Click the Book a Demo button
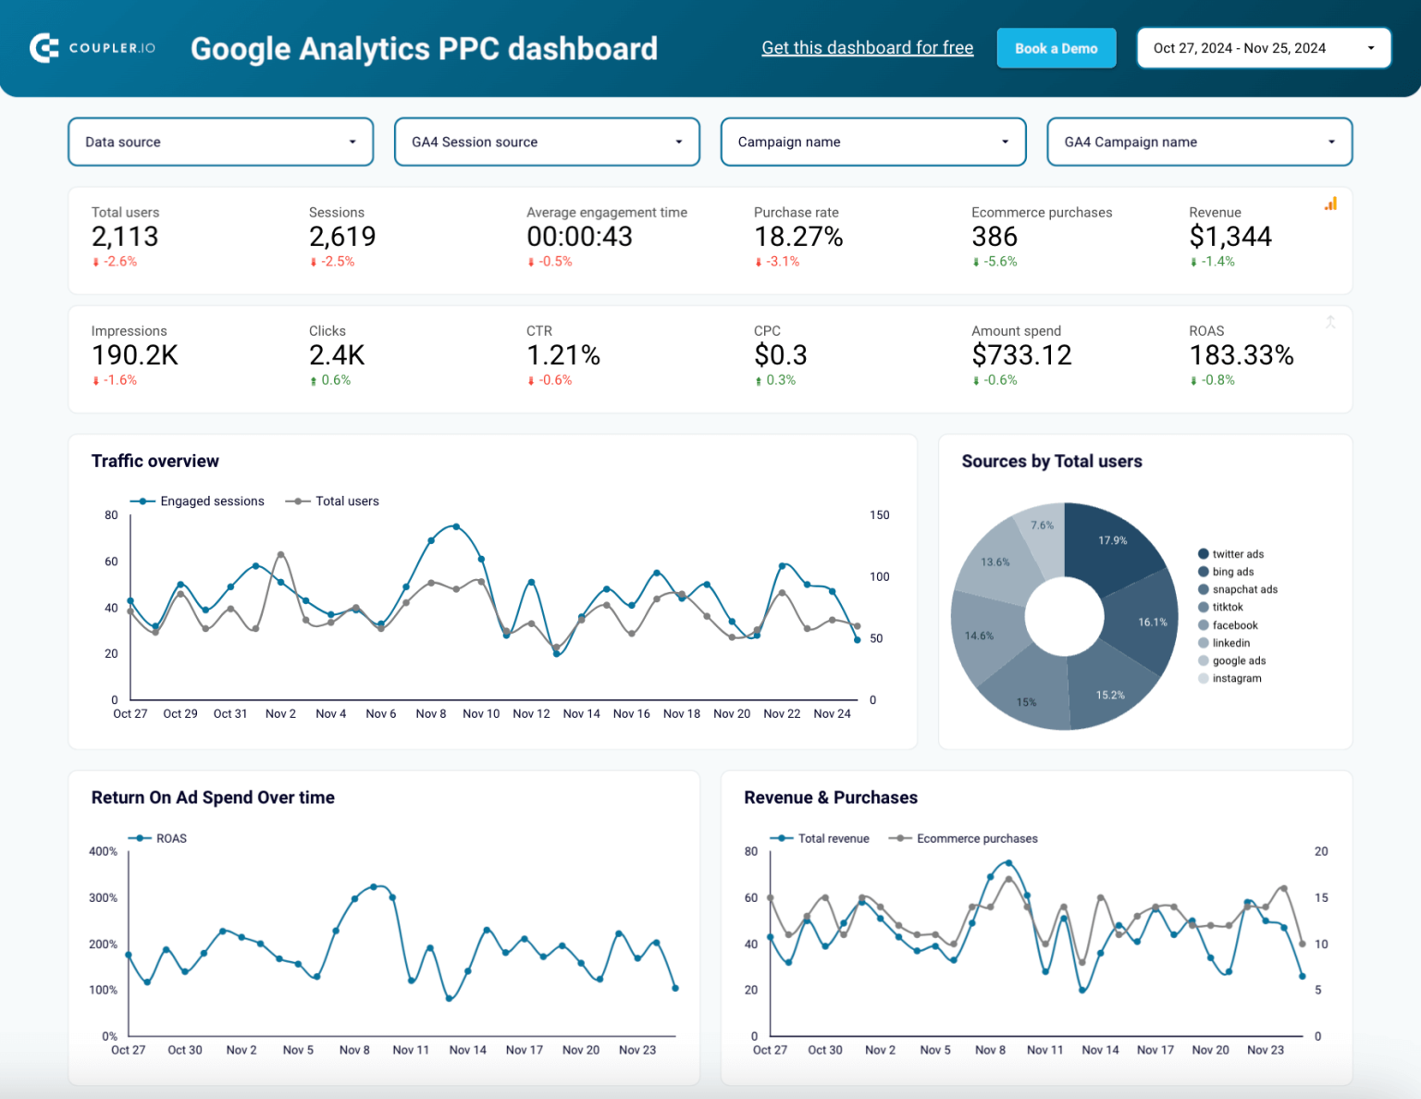 [1056, 47]
